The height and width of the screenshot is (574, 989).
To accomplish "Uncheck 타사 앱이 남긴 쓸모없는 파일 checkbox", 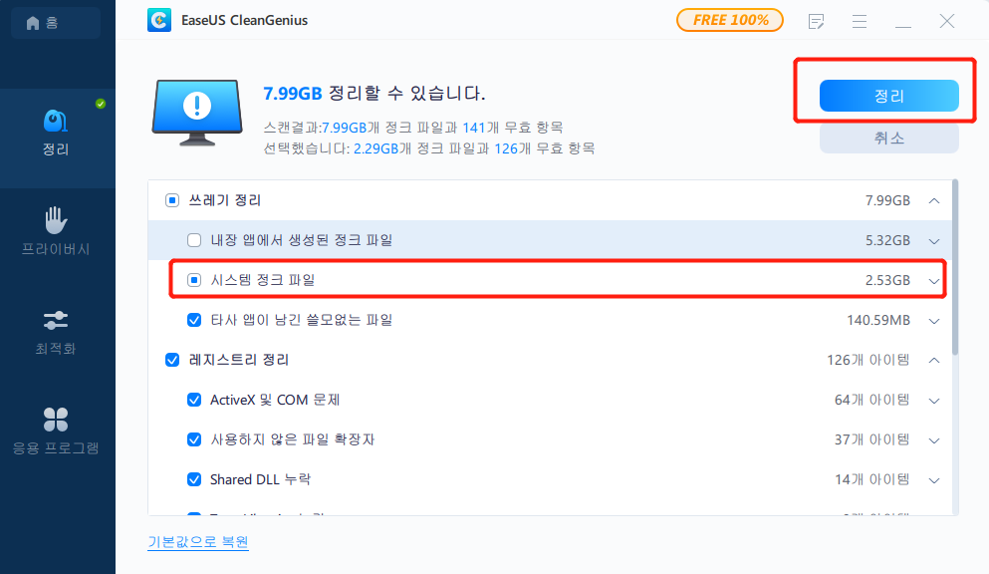I will click(194, 320).
